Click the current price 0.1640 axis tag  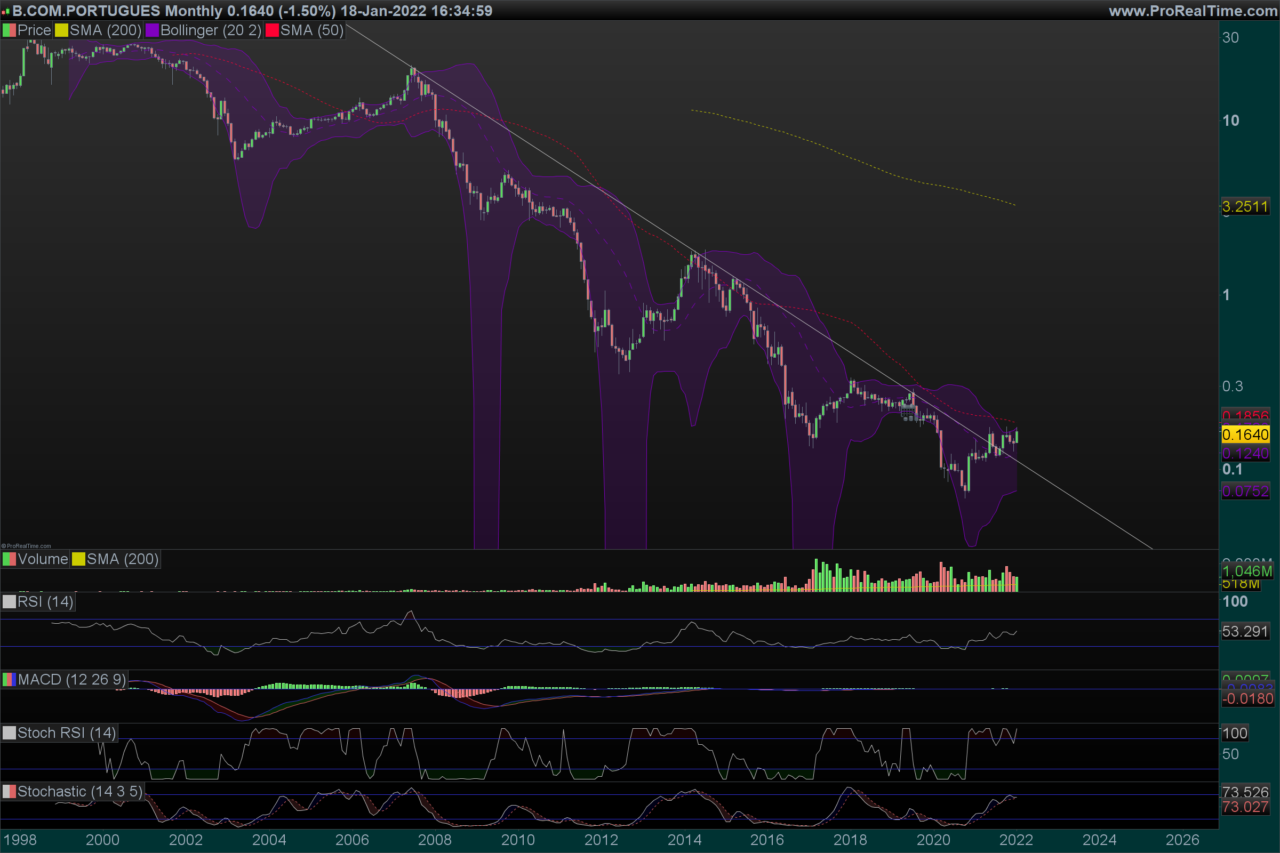pyautogui.click(x=1245, y=434)
